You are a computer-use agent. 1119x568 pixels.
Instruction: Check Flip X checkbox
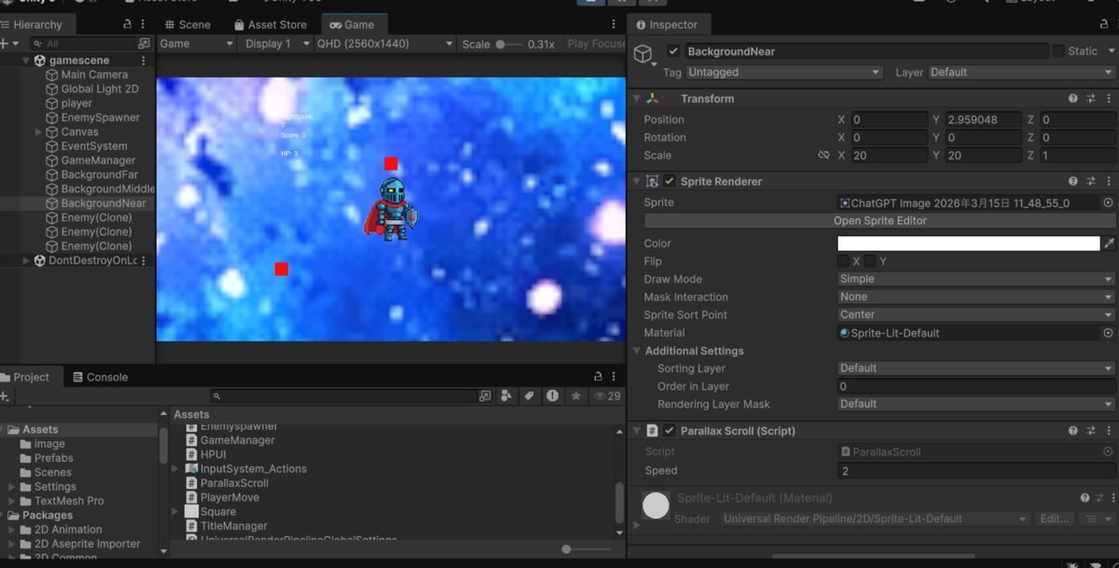pos(843,261)
